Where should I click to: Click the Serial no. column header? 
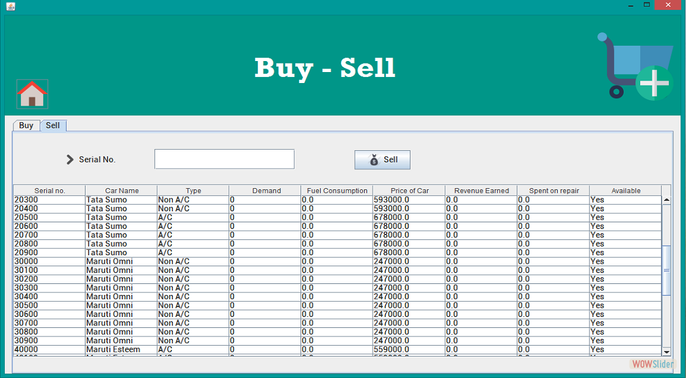coord(49,191)
